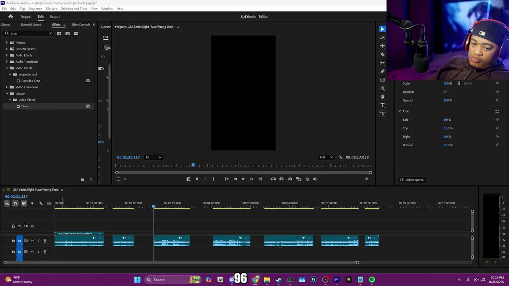
Task: Mute the A2 audio track
Action: click(x=33, y=251)
